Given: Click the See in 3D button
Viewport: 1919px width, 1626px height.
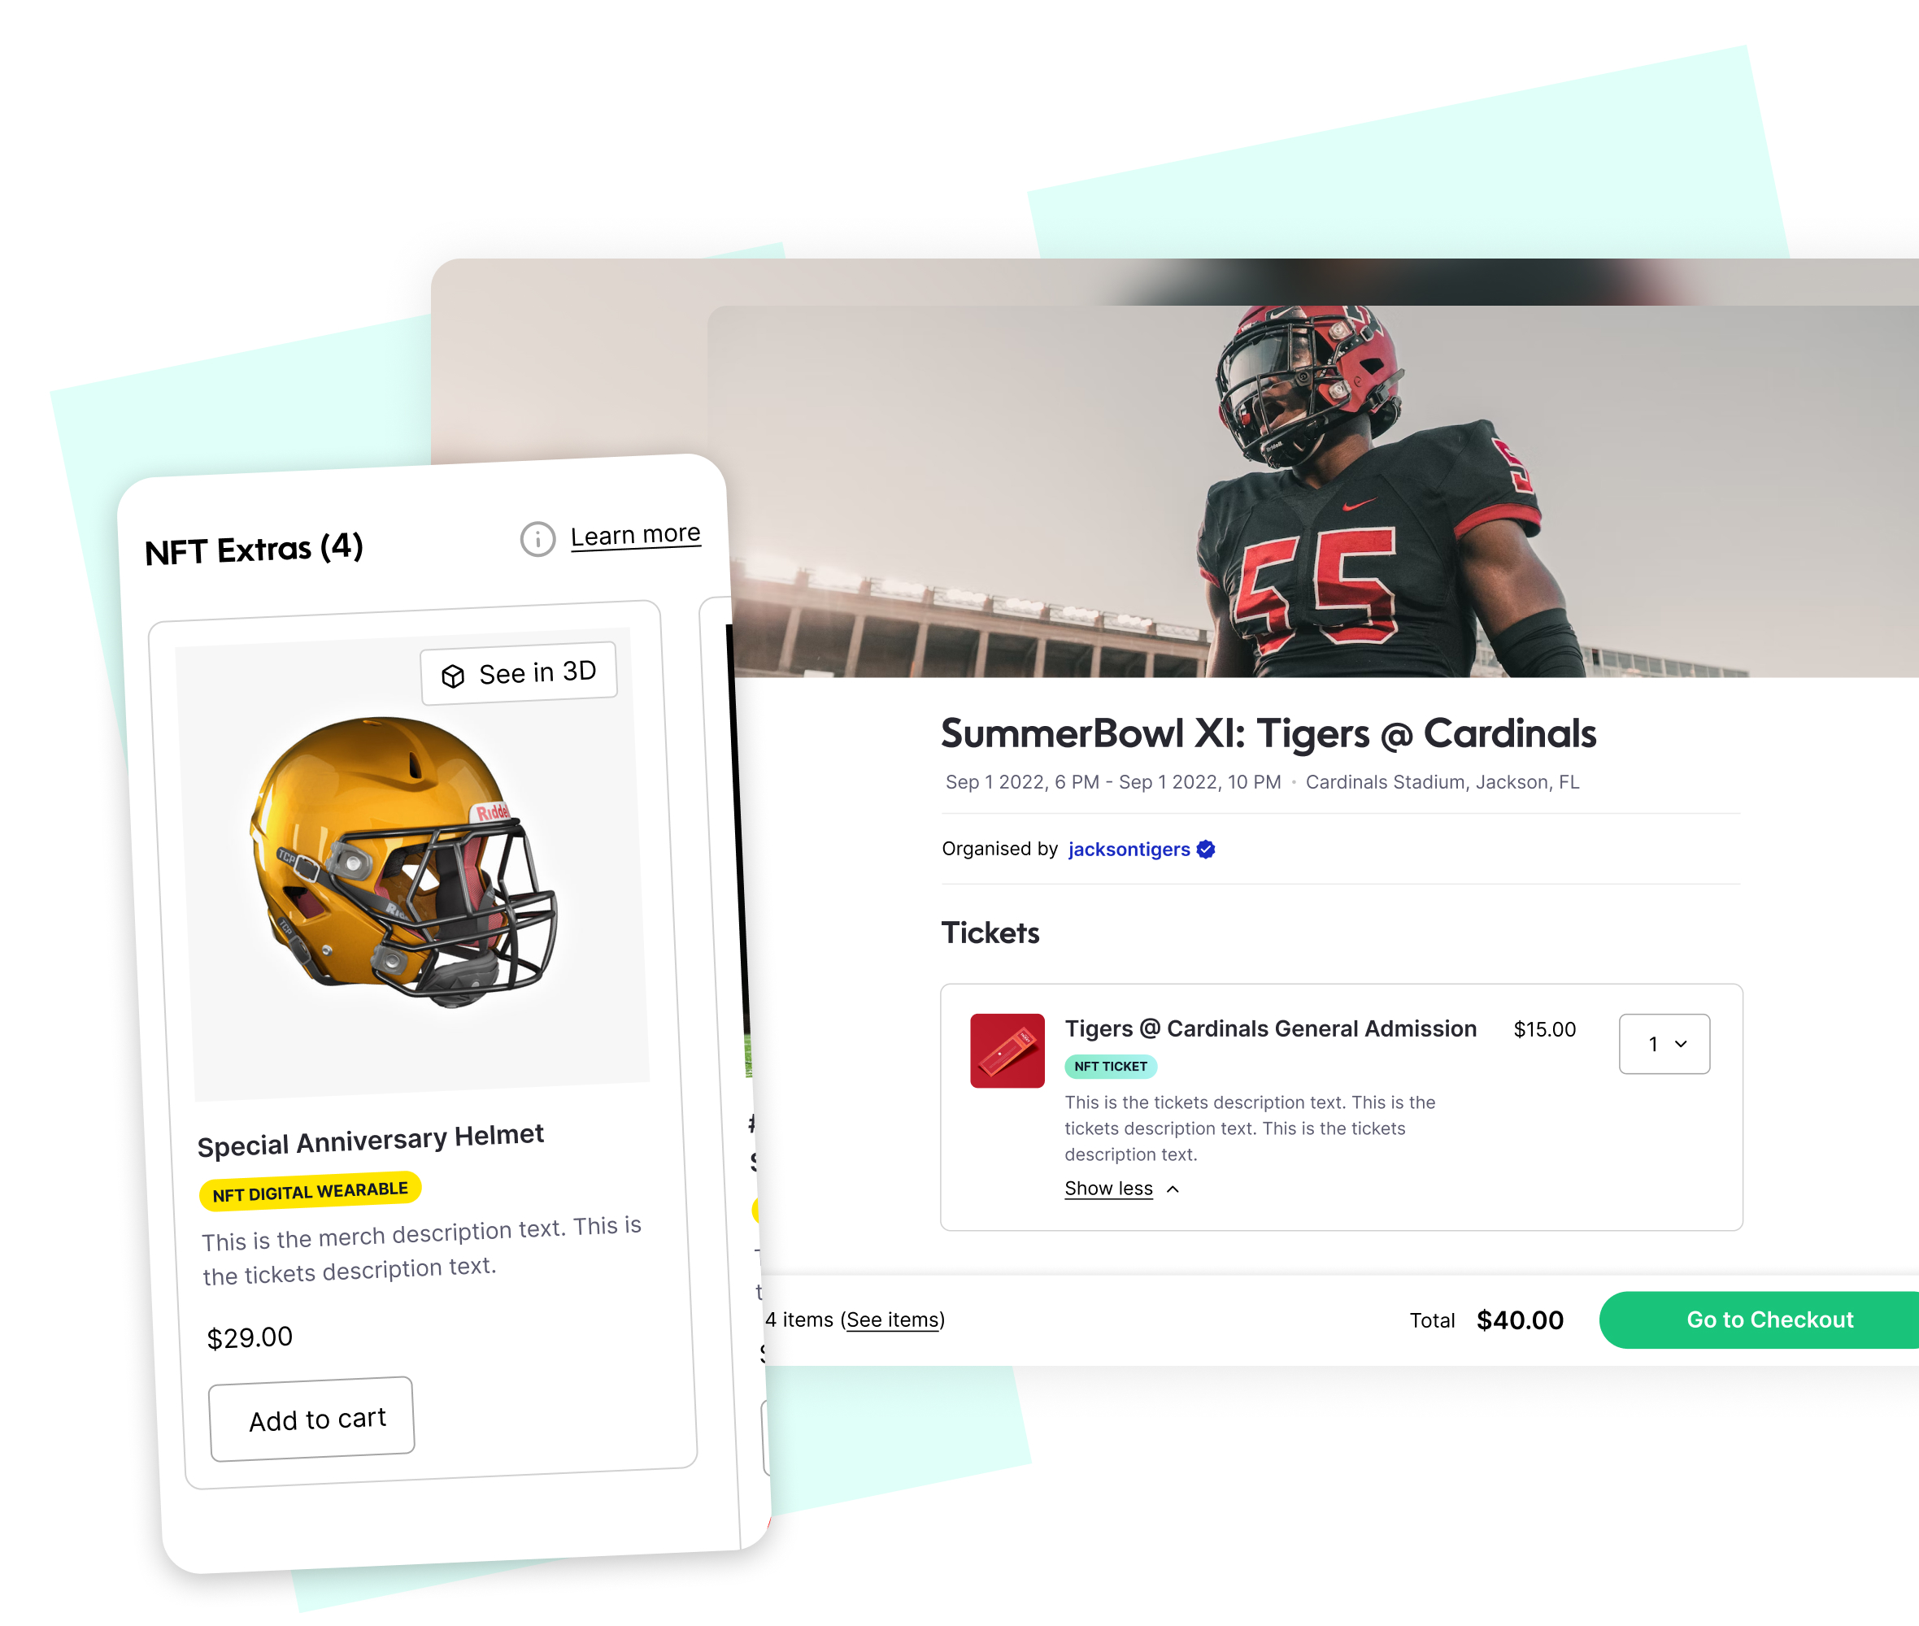Looking at the screenshot, I should [x=519, y=673].
